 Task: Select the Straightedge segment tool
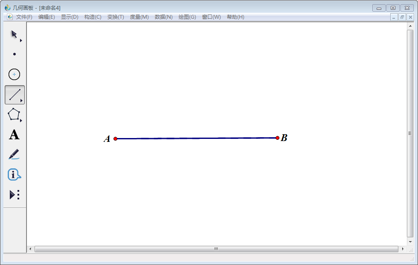pos(14,95)
